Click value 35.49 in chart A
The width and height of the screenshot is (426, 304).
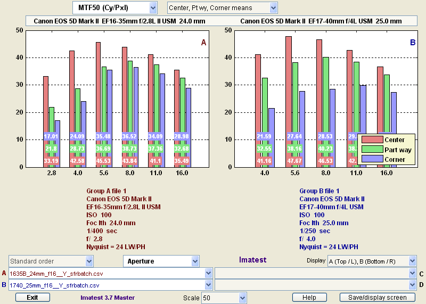point(182,161)
